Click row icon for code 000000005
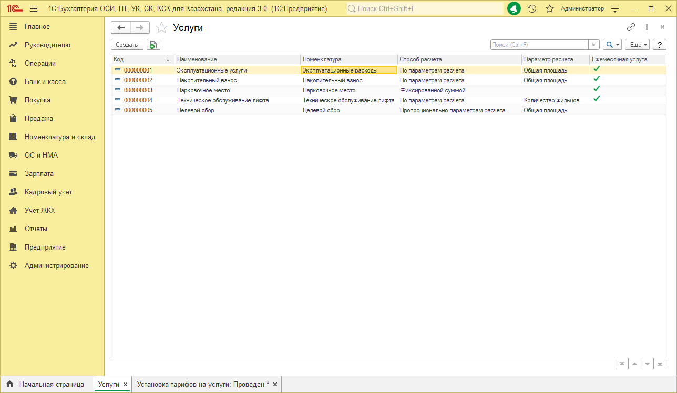Screen dimensions: 677x393 pyautogui.click(x=118, y=110)
